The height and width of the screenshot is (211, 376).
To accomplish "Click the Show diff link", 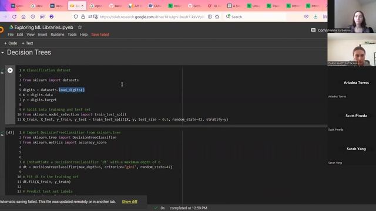I will (129, 202).
